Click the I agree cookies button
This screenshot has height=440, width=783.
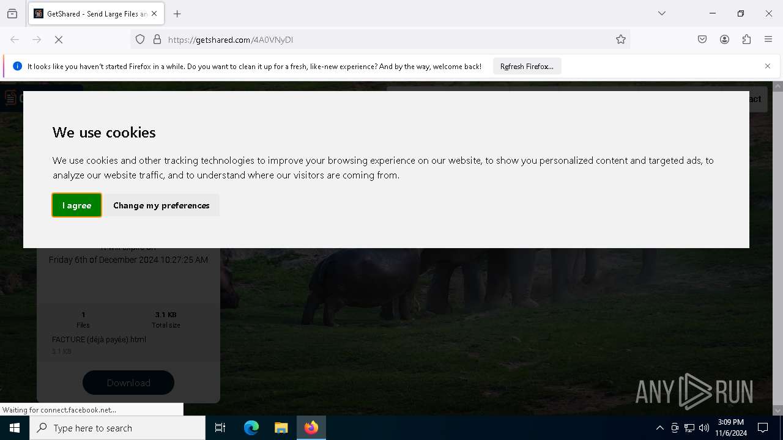pyautogui.click(x=76, y=205)
